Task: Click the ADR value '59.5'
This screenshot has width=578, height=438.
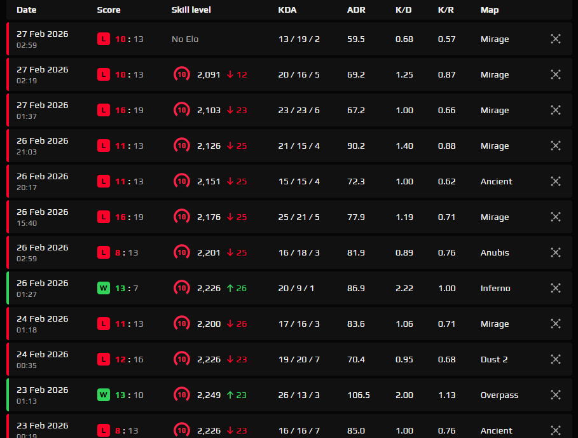Action: tap(356, 39)
